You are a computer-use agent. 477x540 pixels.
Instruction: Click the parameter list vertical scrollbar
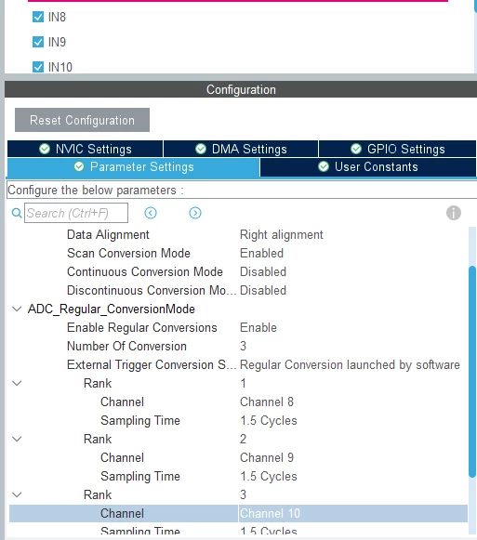click(472, 371)
